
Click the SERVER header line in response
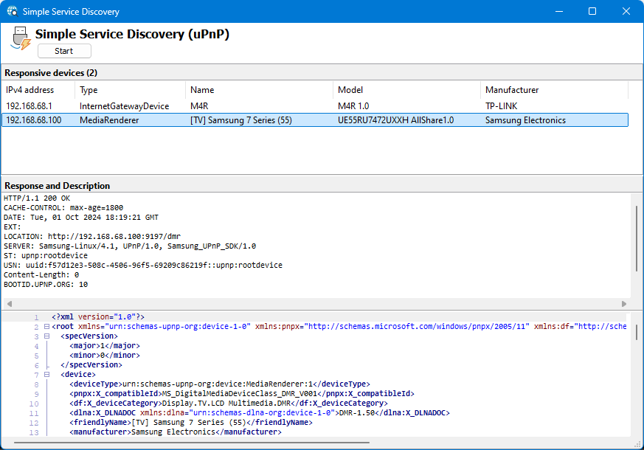coord(130,246)
